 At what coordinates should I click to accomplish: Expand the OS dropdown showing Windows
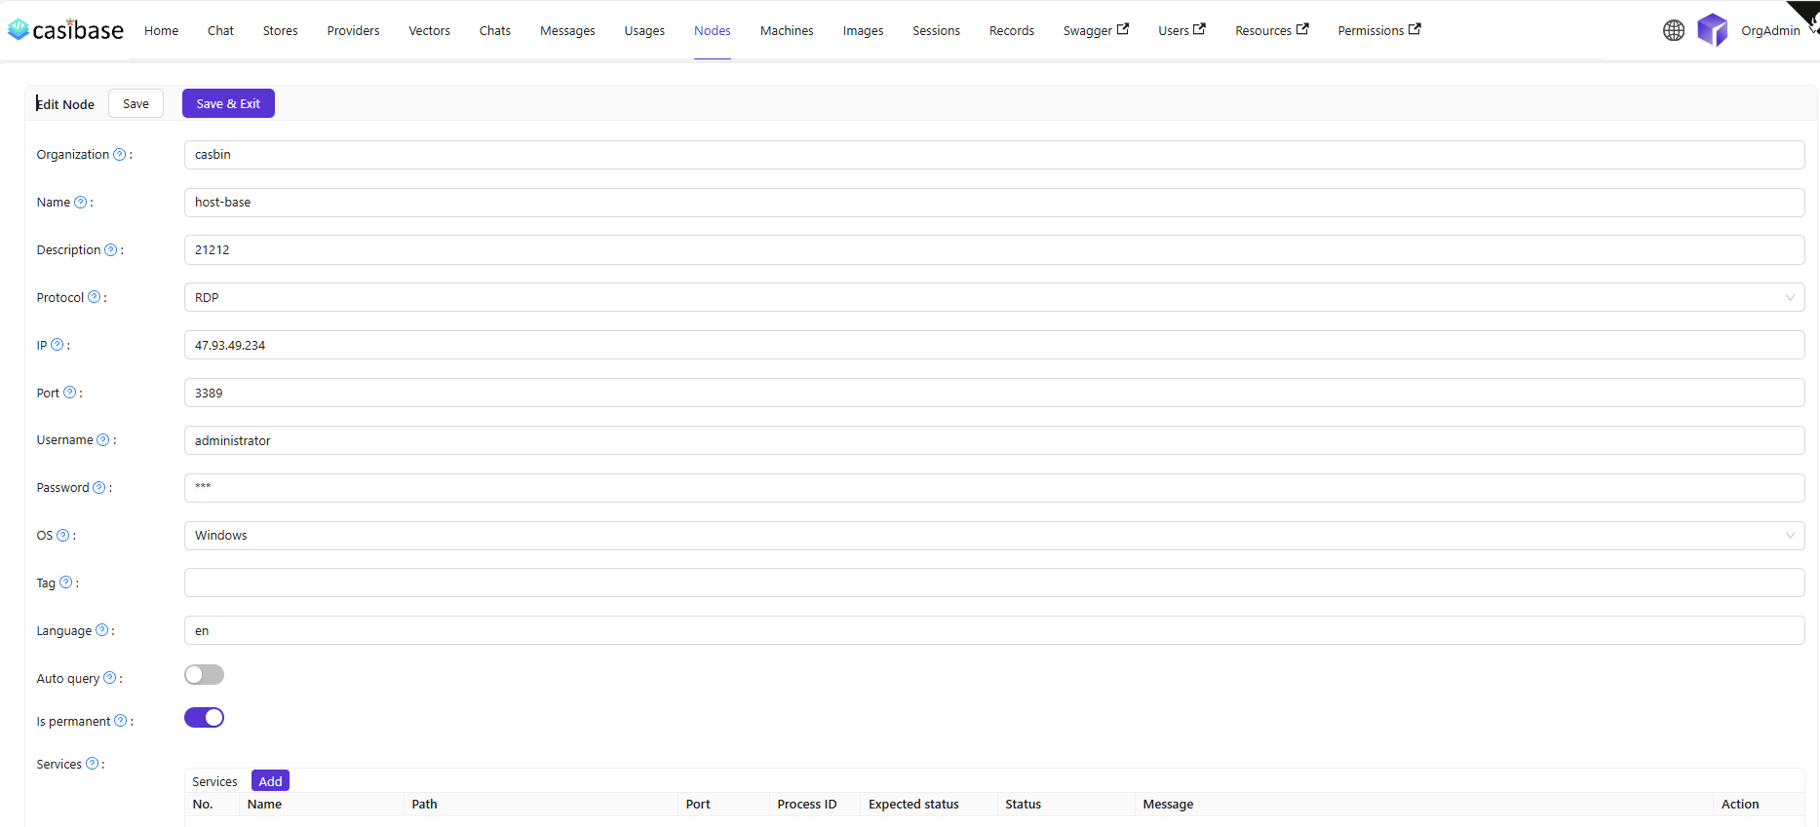[993, 535]
